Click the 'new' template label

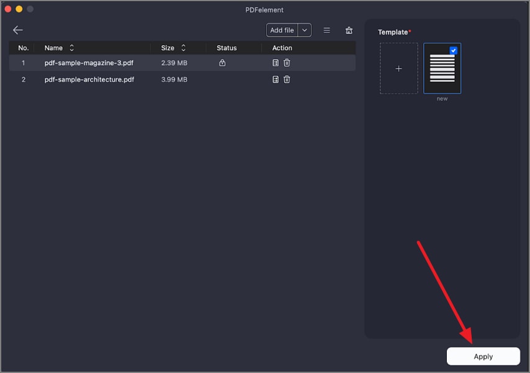coord(442,99)
